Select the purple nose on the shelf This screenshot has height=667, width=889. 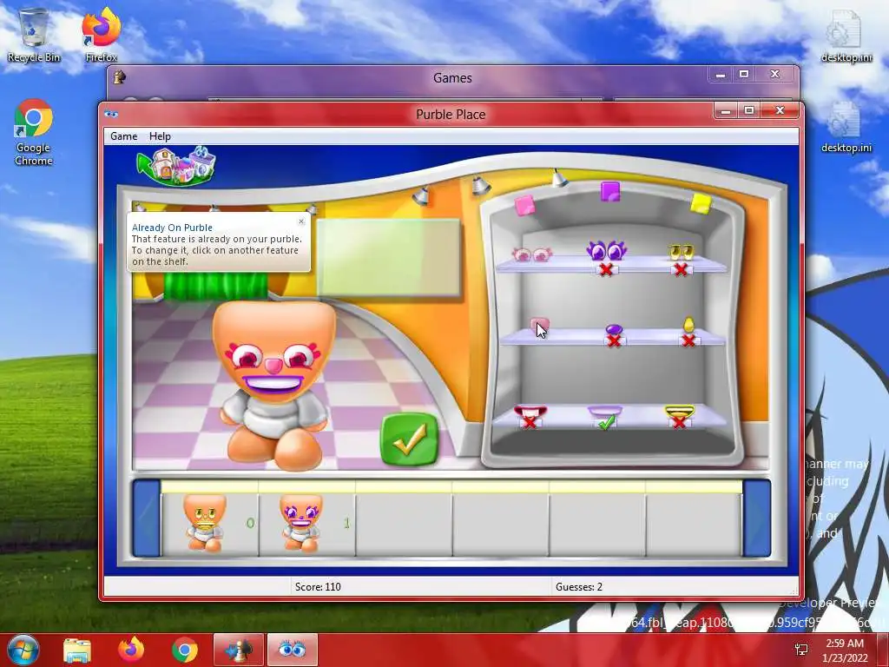pyautogui.click(x=614, y=329)
